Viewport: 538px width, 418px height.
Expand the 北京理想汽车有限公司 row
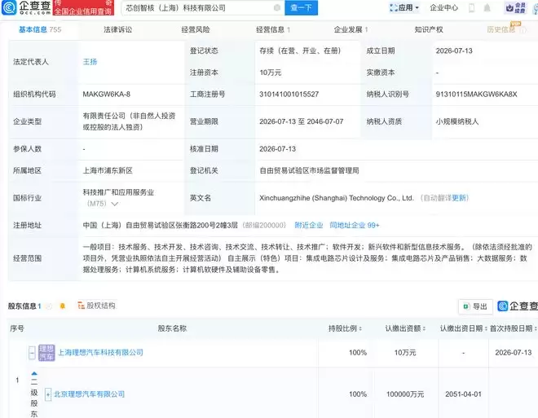pyautogui.click(x=48, y=394)
